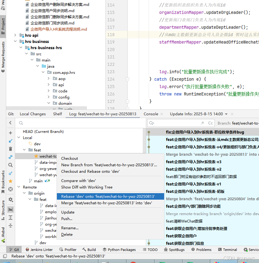Image resolution: width=259 pixels, height=263 pixels.
Task: Open the Git tool window button
Action: pyautogui.click(x=14, y=250)
